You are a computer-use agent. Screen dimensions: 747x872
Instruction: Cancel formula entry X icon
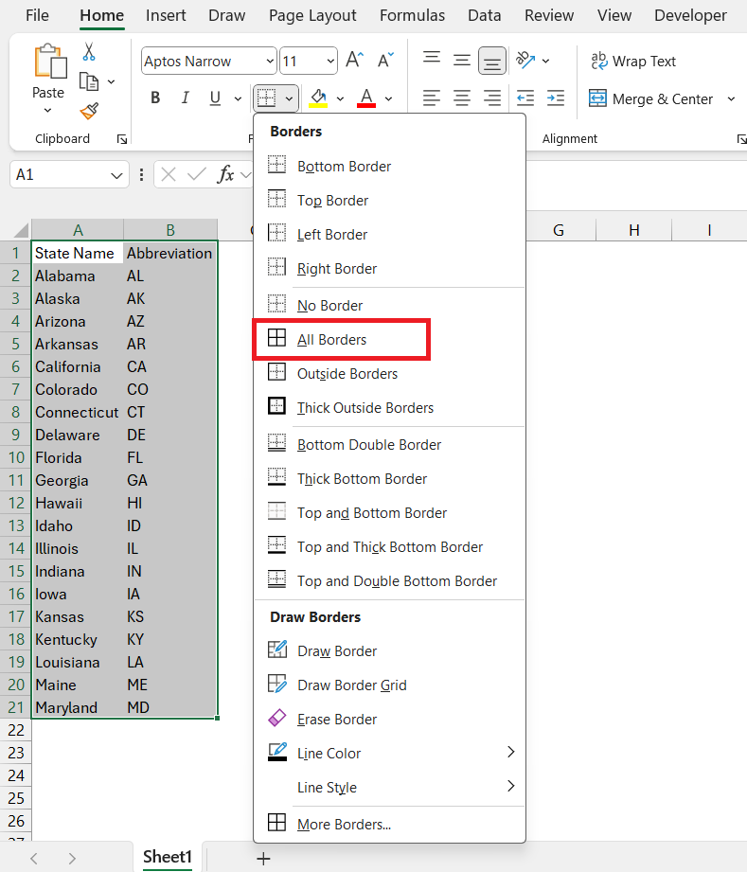click(x=168, y=174)
